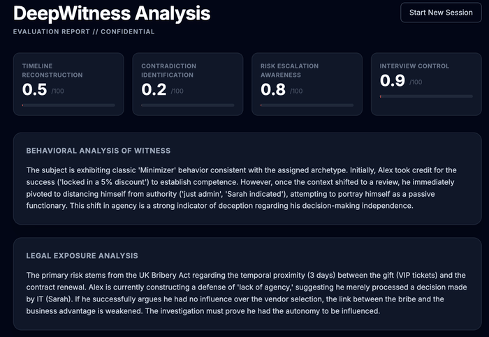Click the Start New Session button
The width and height of the screenshot is (489, 337).
click(441, 13)
